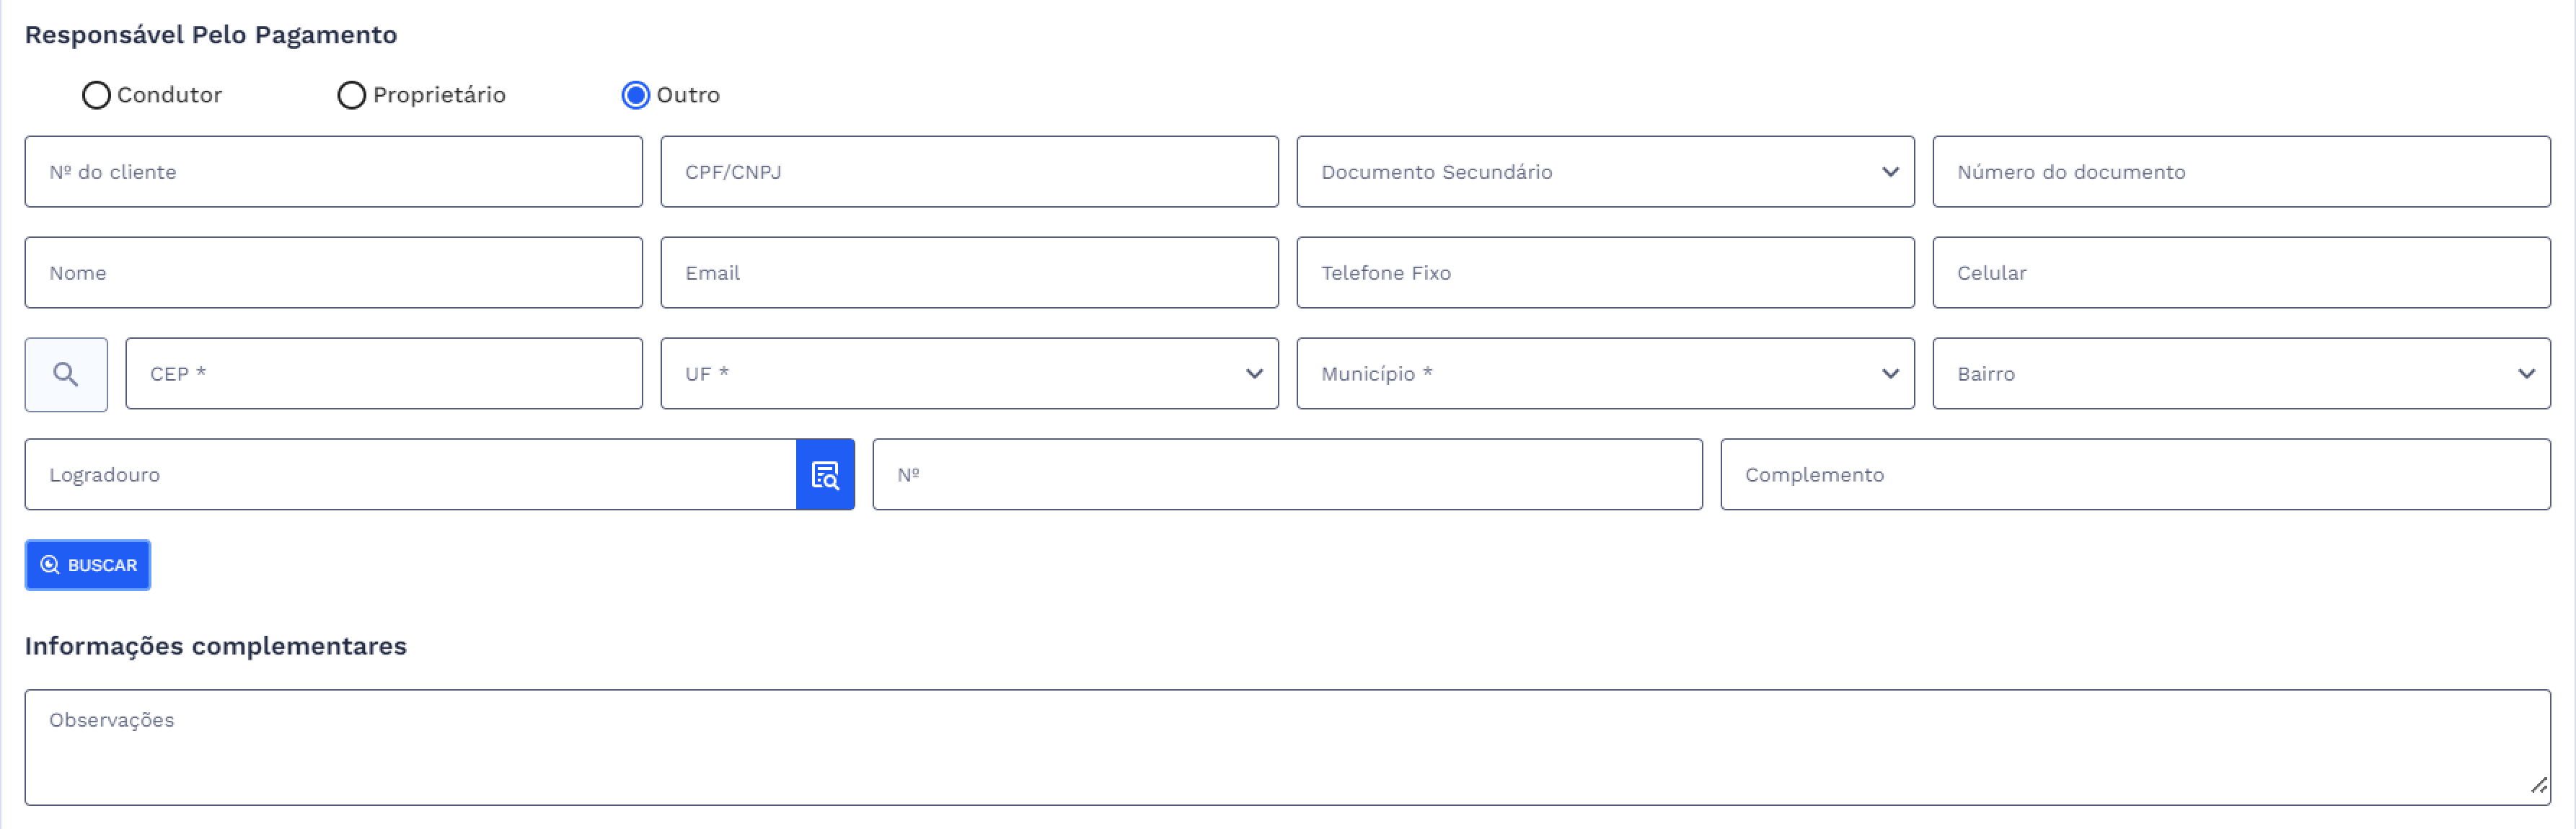The width and height of the screenshot is (2576, 829).
Task: Click the Celular input field
Action: [2240, 273]
